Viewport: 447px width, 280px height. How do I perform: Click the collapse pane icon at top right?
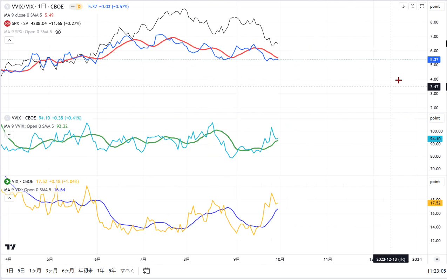tap(413, 6)
